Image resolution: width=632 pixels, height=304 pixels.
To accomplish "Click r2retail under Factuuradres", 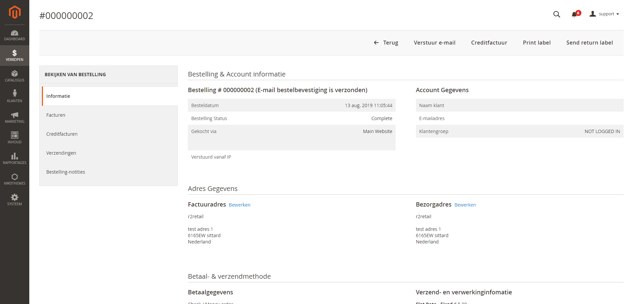I will tap(195, 217).
